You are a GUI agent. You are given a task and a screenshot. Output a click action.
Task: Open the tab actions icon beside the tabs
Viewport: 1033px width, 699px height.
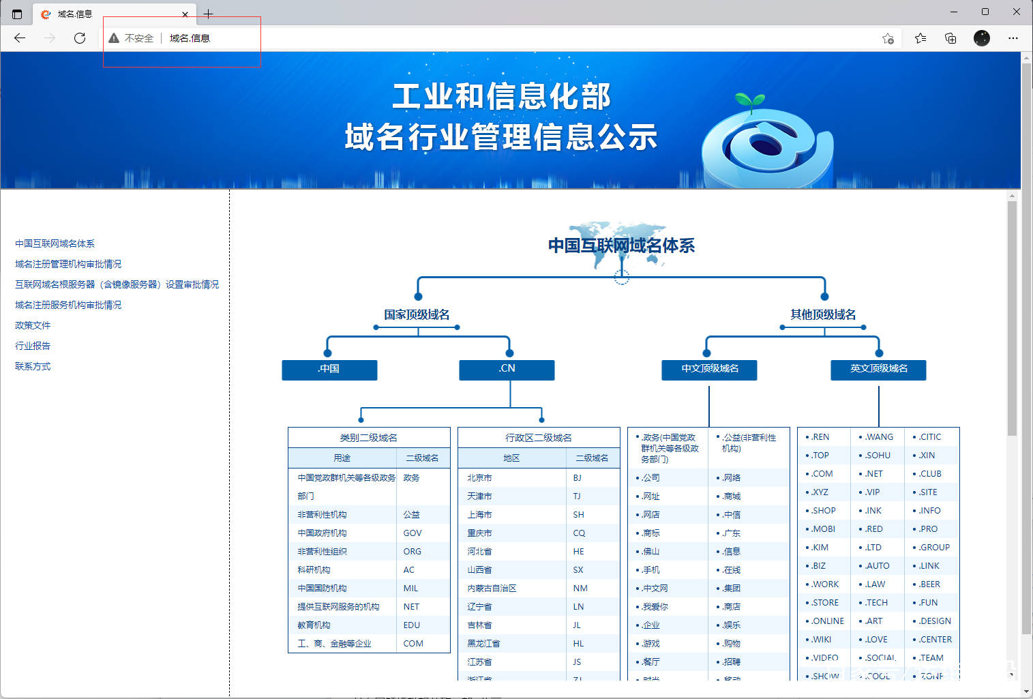coord(16,13)
